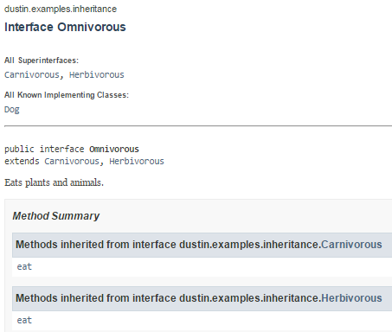Click eat method inherited from Herbivorous
The image size is (392, 332).
[x=24, y=321]
